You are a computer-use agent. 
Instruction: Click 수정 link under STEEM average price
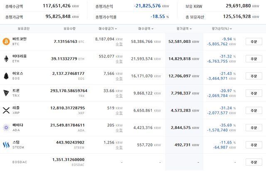[119, 147]
